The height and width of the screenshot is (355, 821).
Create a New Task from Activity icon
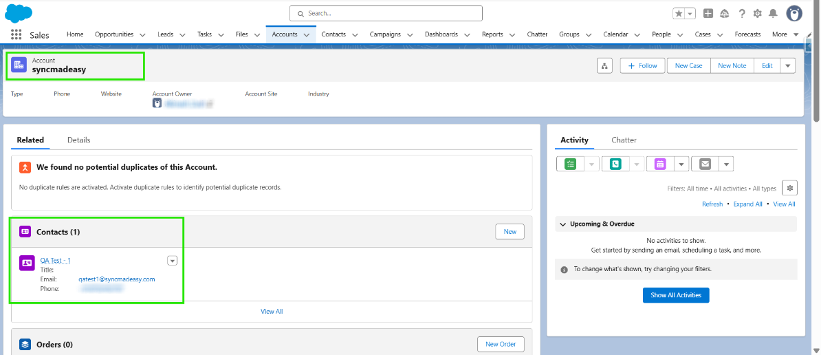570,164
